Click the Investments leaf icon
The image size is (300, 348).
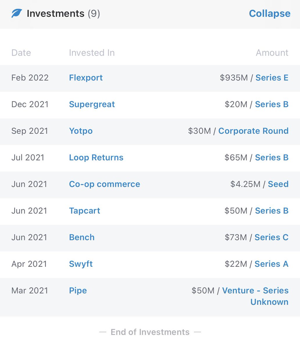[17, 13]
